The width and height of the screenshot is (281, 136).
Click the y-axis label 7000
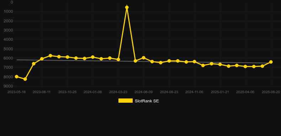[x=9, y=68]
